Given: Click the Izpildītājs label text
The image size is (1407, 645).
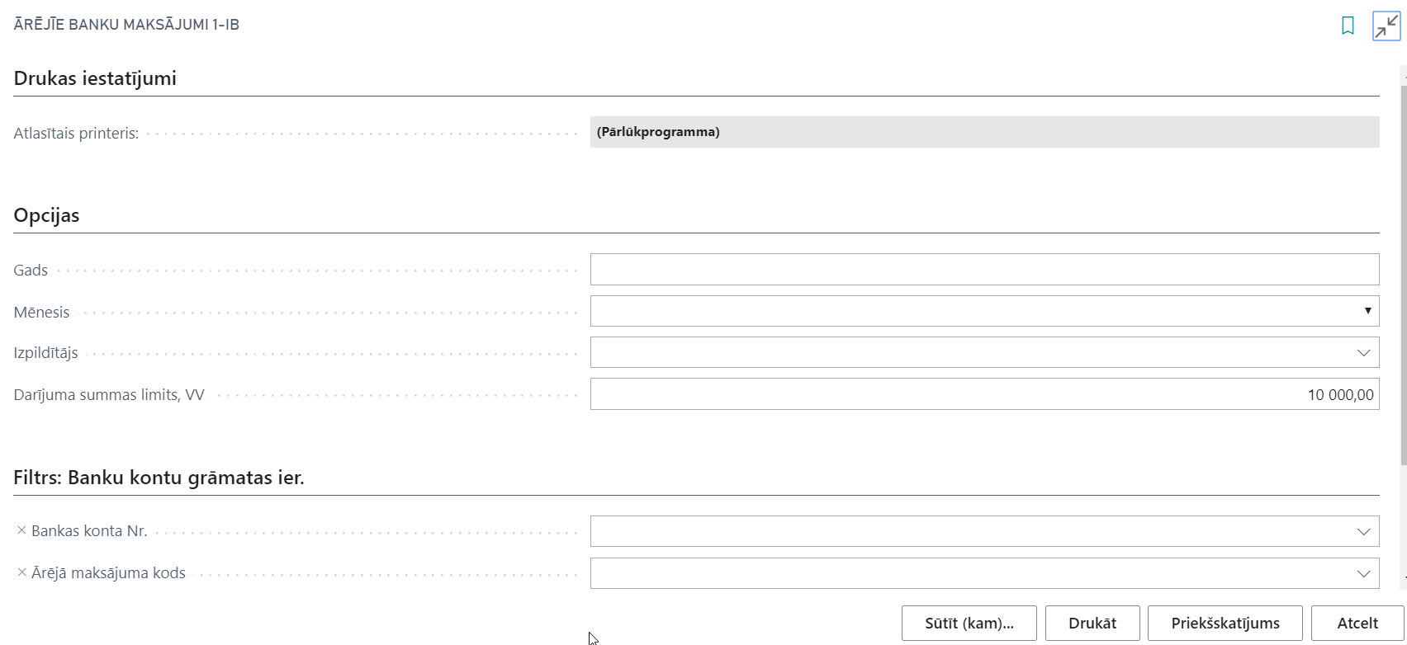Looking at the screenshot, I should (x=45, y=353).
